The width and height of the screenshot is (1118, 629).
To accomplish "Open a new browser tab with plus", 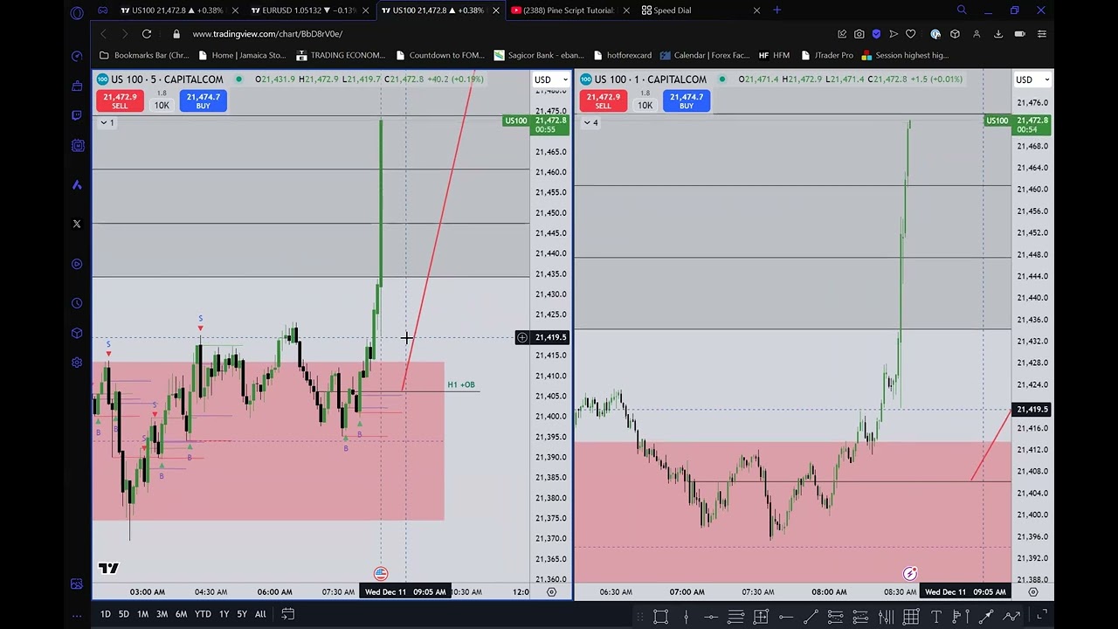I will 776,10.
